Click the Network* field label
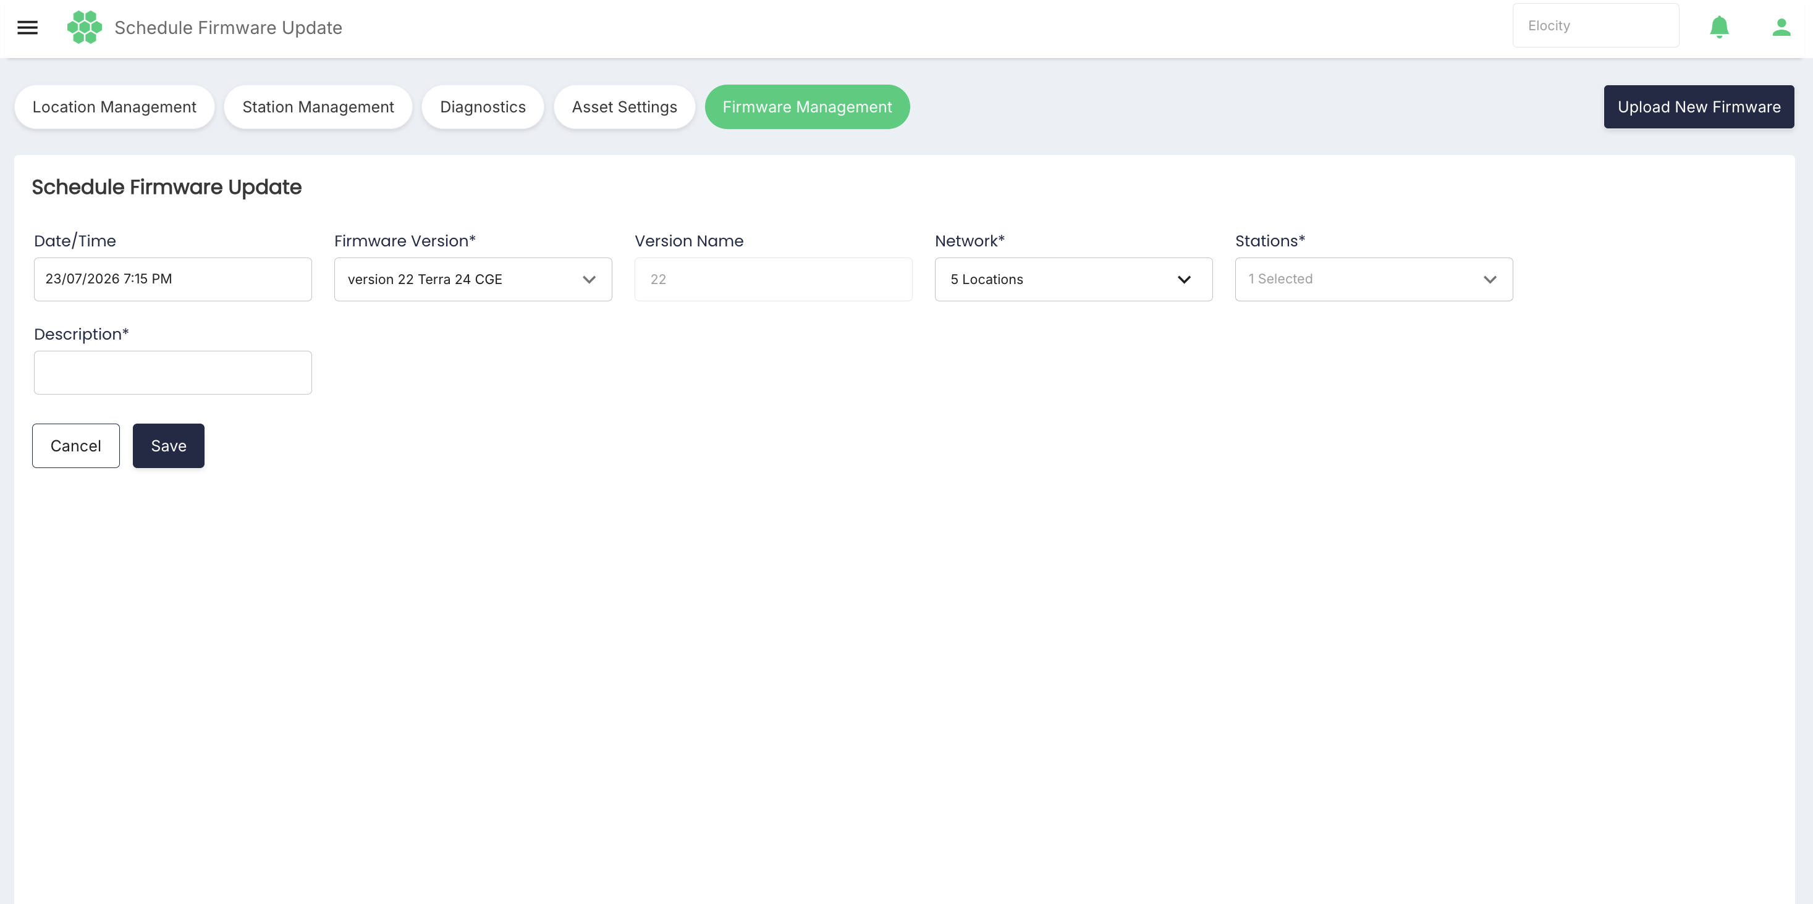 pyautogui.click(x=969, y=241)
